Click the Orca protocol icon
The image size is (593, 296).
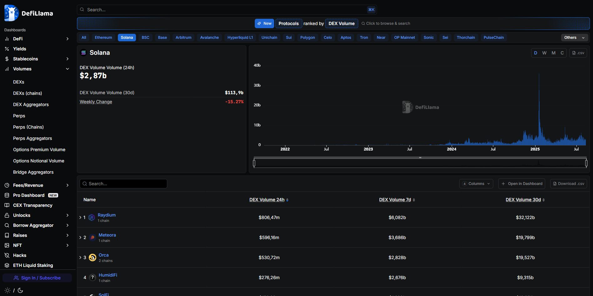[93, 258]
